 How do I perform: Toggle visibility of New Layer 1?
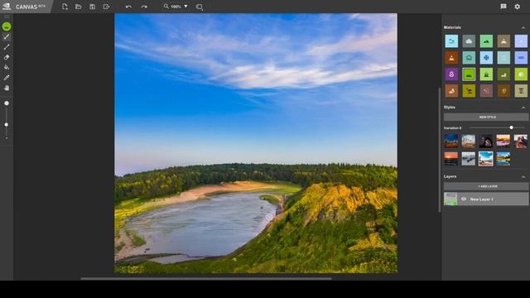(x=464, y=199)
